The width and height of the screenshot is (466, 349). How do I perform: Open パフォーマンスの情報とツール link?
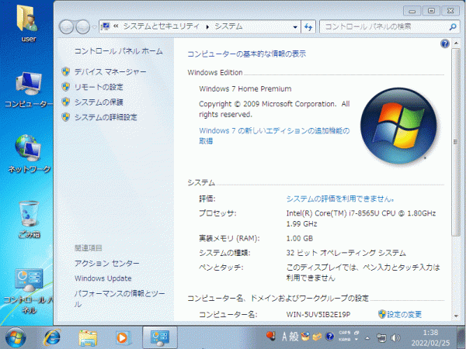click(x=120, y=299)
